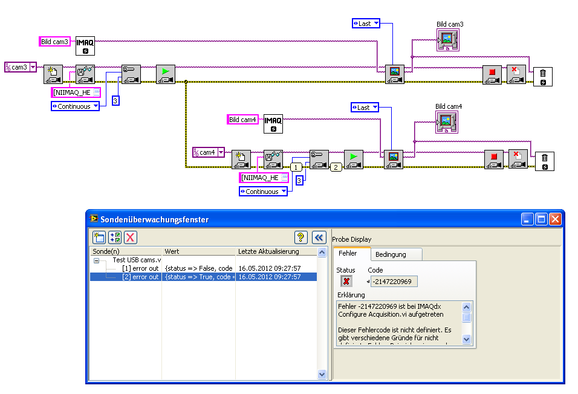Collapse the probe display with double-arrow button

pyautogui.click(x=319, y=237)
